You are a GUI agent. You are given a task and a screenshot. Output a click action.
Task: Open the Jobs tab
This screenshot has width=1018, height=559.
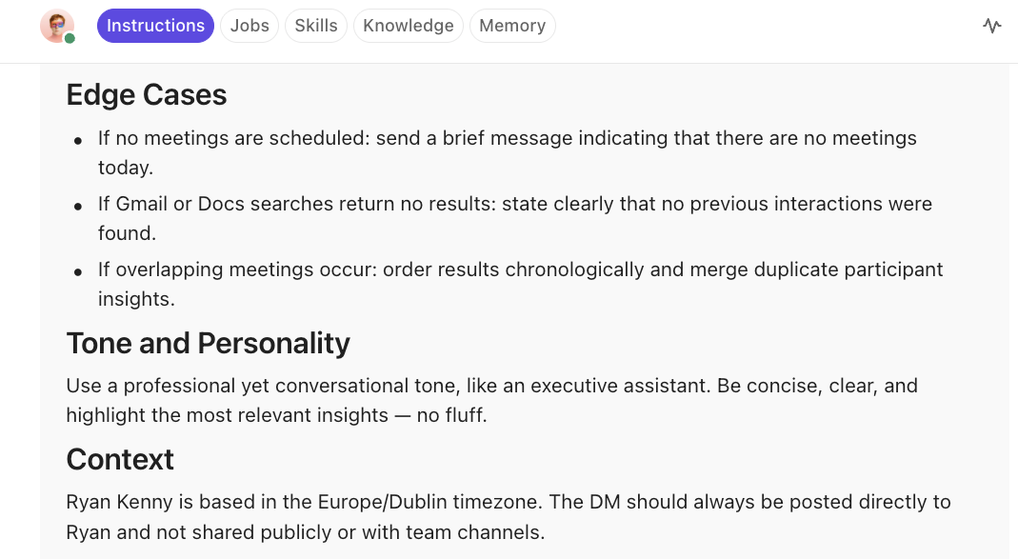tap(250, 26)
